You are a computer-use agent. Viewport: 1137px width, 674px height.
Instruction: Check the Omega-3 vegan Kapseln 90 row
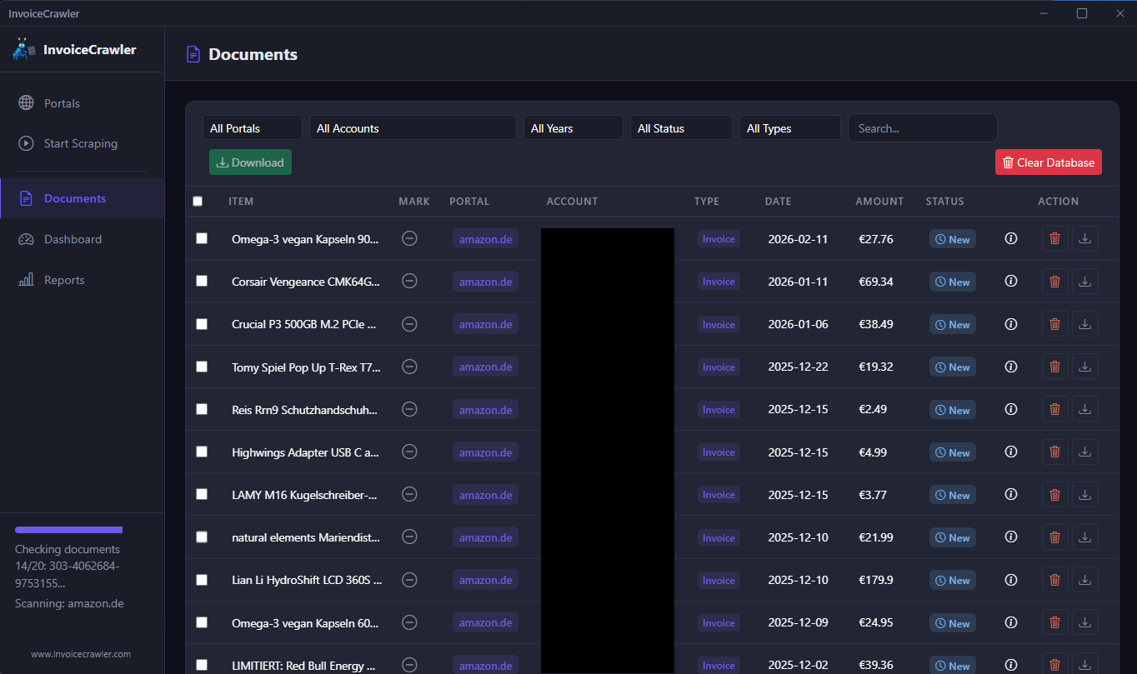(202, 238)
